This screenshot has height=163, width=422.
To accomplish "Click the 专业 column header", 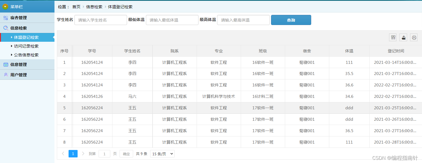I will click(x=219, y=51).
